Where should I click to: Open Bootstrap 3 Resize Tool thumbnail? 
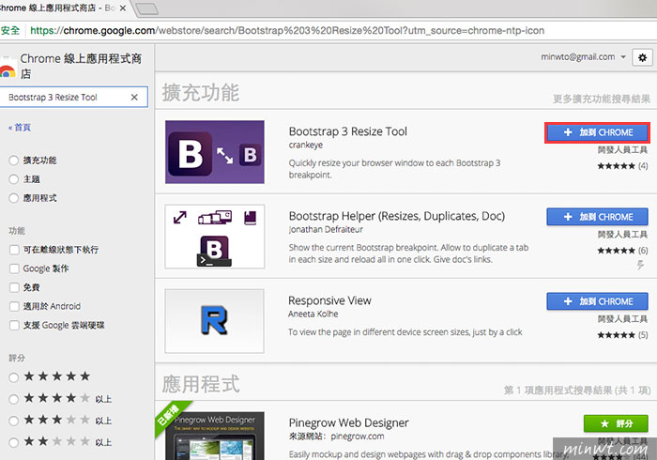point(215,152)
